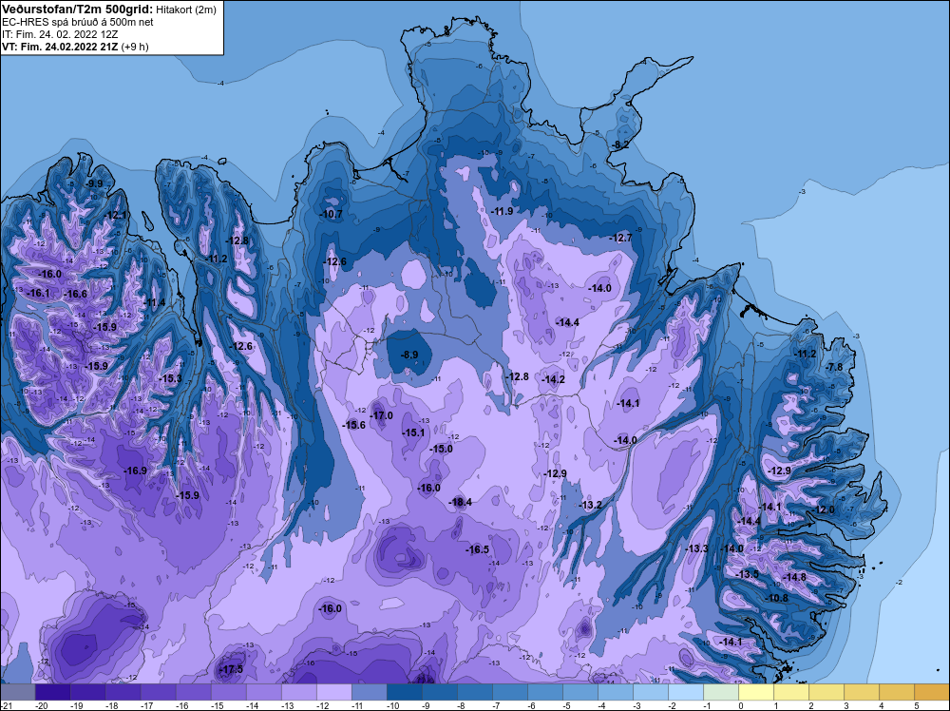Click the -10.8 temperature value

pyautogui.click(x=777, y=598)
